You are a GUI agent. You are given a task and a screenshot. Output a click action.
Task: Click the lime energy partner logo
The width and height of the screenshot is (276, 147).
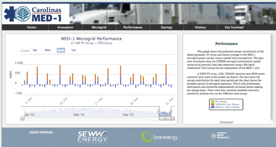tap(159, 137)
